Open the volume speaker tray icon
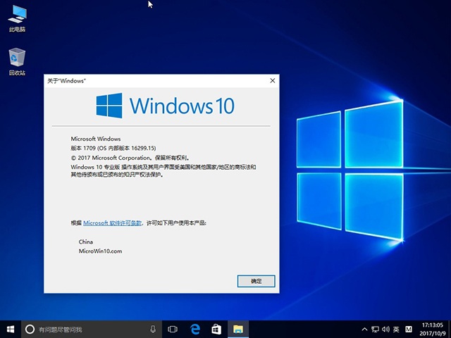Image resolution: width=451 pixels, height=338 pixels. pyautogui.click(x=385, y=330)
